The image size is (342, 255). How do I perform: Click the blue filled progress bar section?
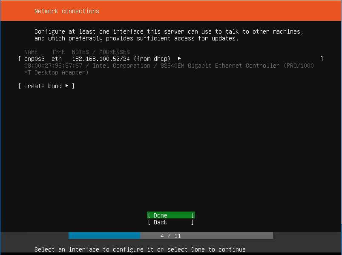tap(104, 235)
